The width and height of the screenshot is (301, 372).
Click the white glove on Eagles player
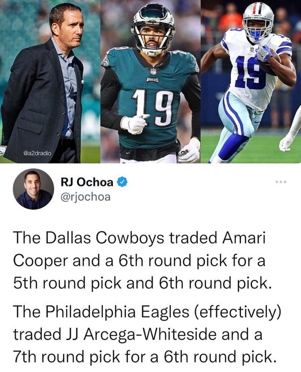(135, 124)
